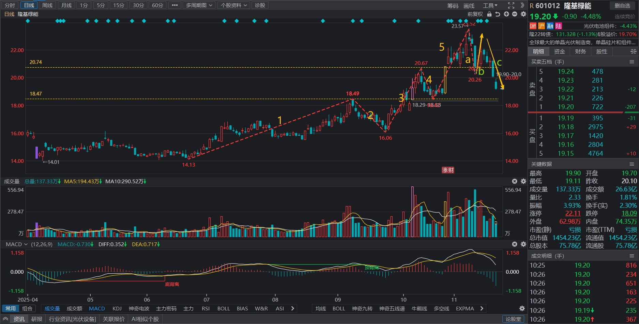Toggle the 常用 indicator group
Image resolution: width=639 pixels, height=324 pixels.
pos(11,308)
